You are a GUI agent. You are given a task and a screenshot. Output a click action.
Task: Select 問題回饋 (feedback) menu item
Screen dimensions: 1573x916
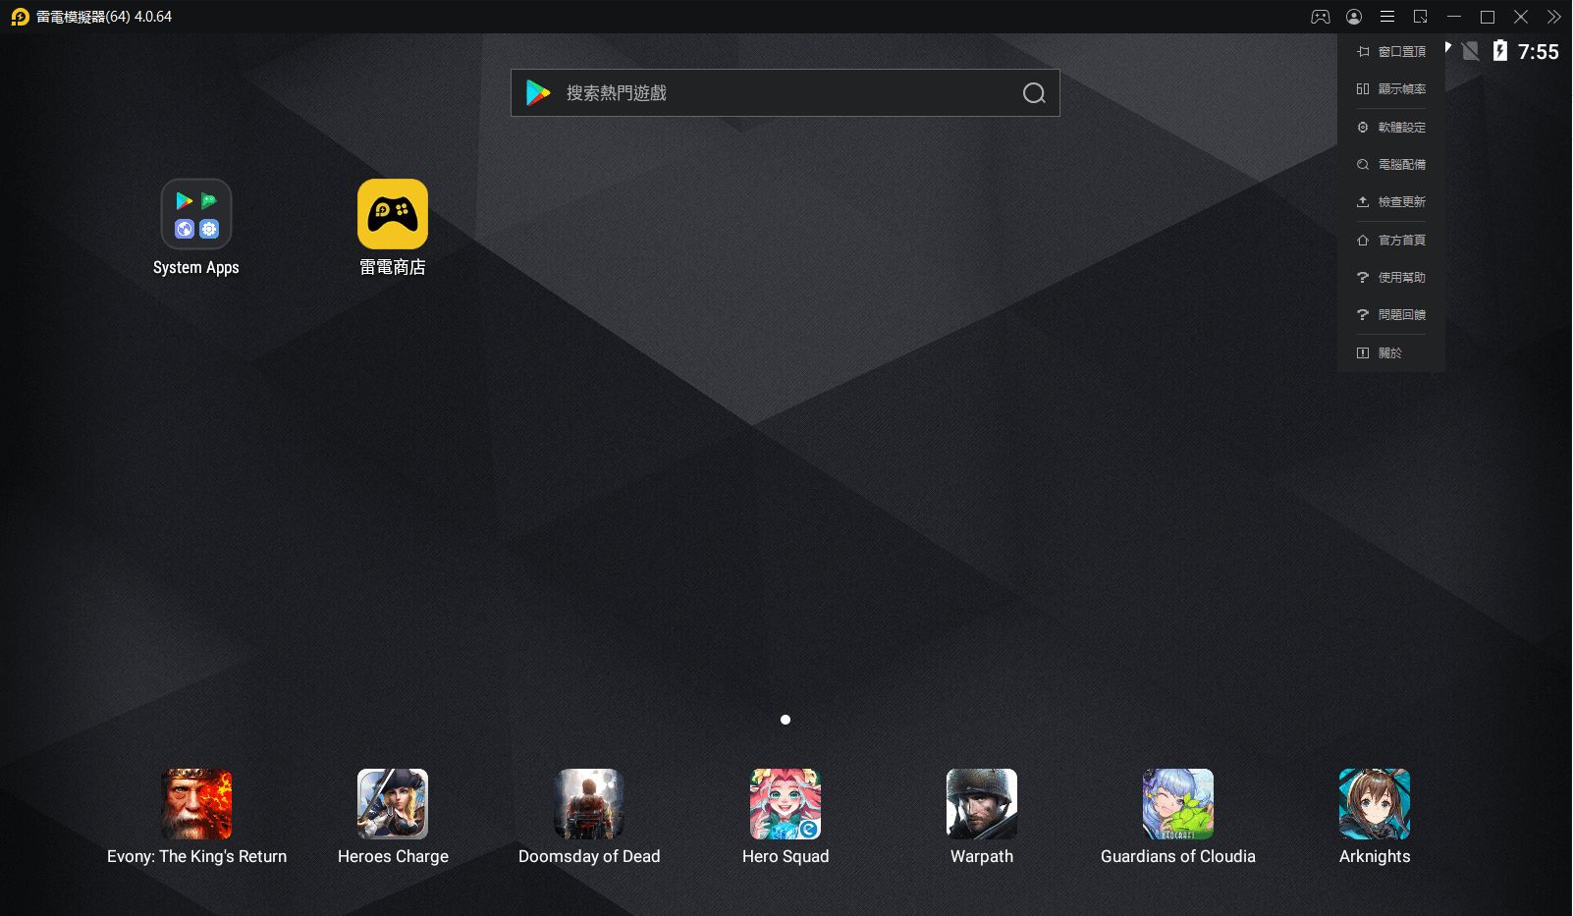[x=1391, y=315]
